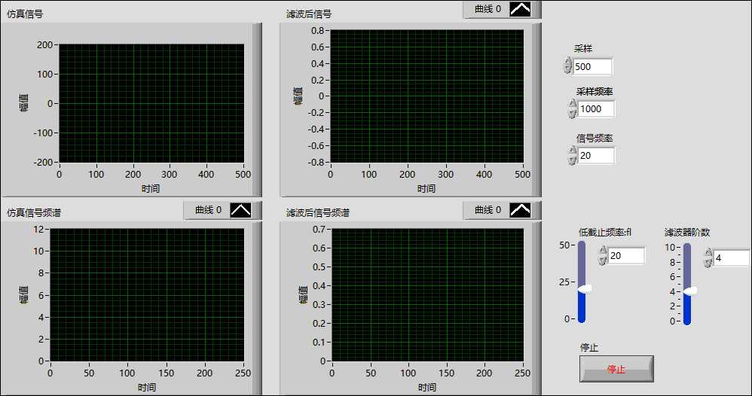Increment the 采样 value with up arrow
Viewport: 752px width, 396px height.
click(x=568, y=62)
